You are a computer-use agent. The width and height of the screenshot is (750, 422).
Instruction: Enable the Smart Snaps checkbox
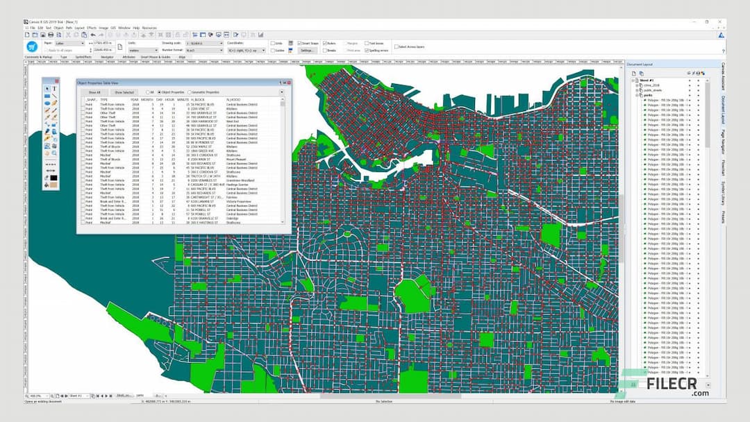coord(299,44)
